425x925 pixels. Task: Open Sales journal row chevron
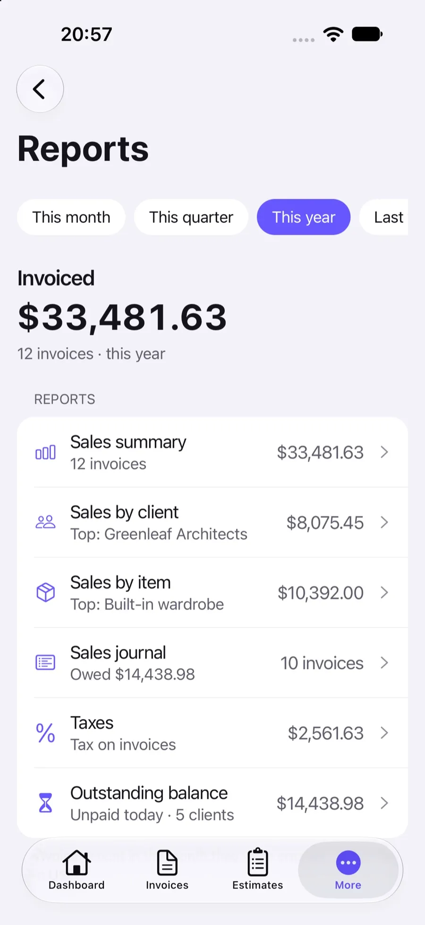click(x=384, y=663)
